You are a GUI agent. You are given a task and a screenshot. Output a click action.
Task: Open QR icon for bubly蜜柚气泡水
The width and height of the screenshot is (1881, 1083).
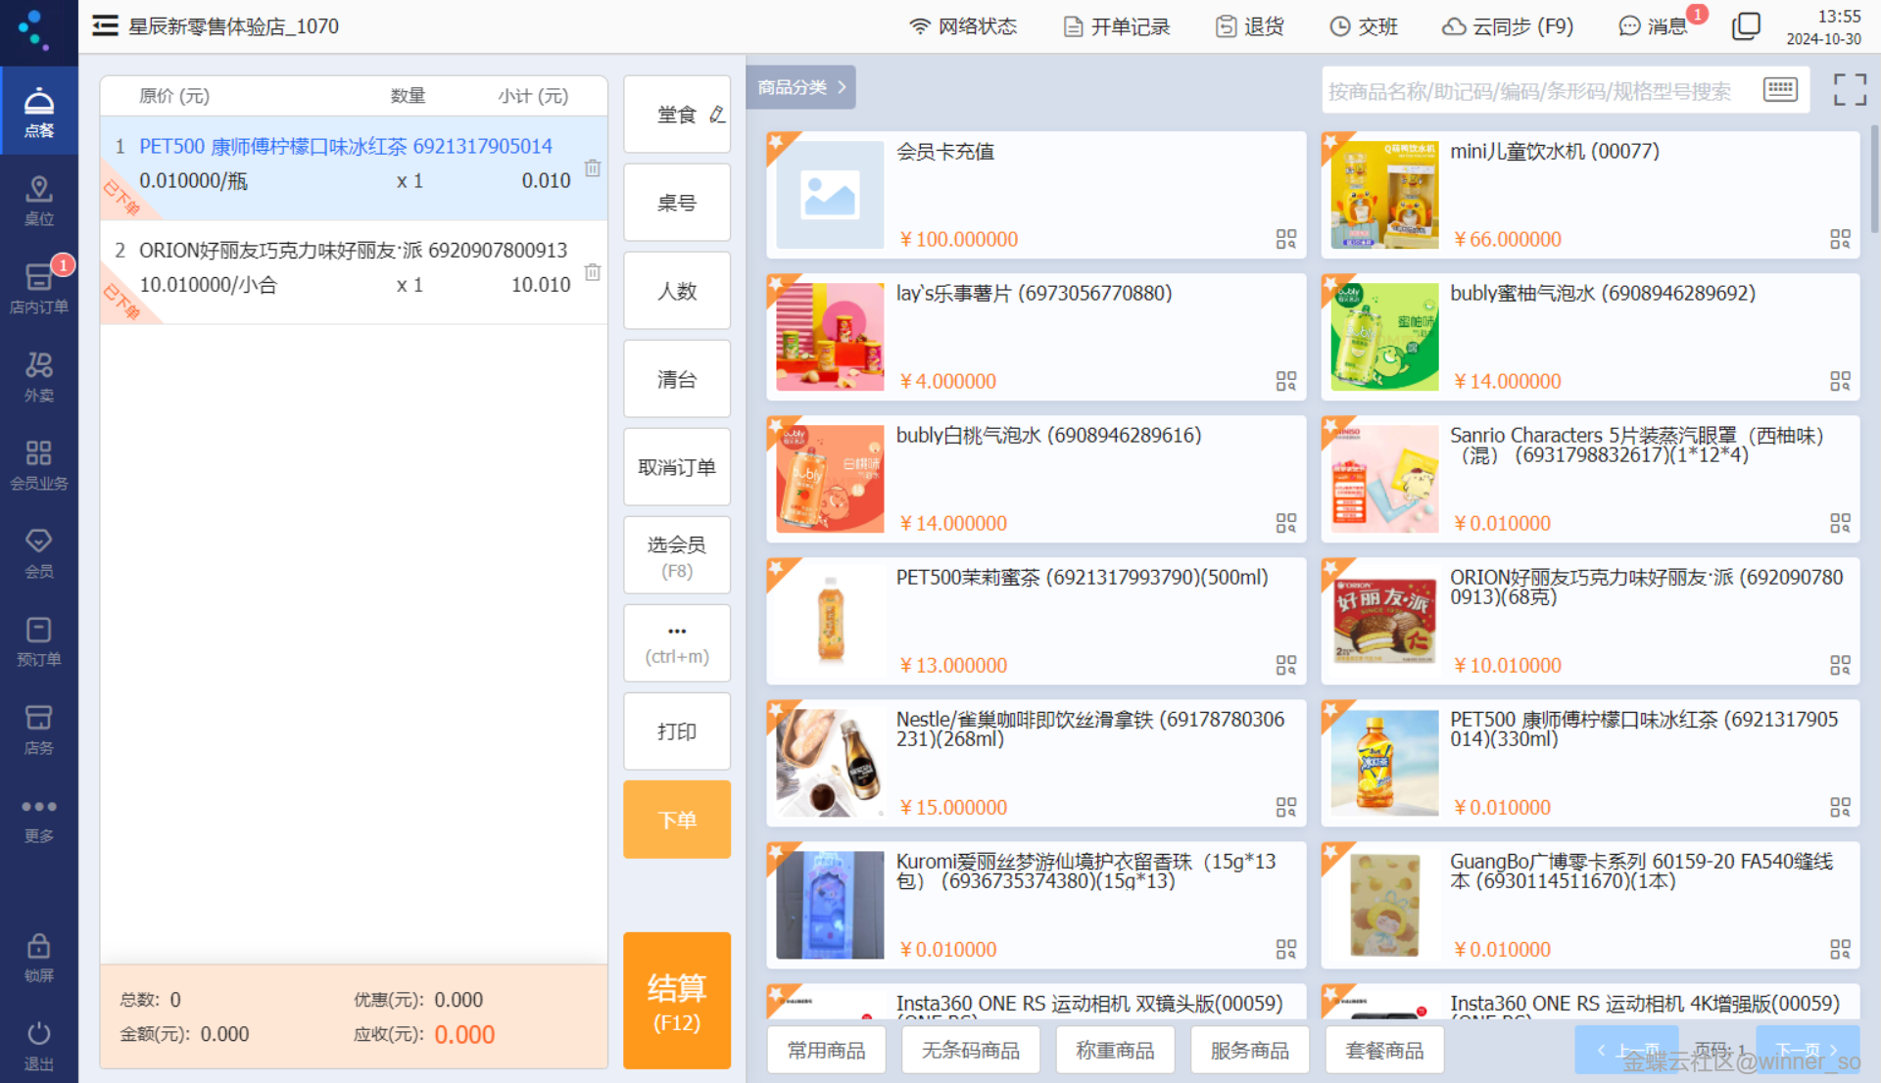(1840, 381)
